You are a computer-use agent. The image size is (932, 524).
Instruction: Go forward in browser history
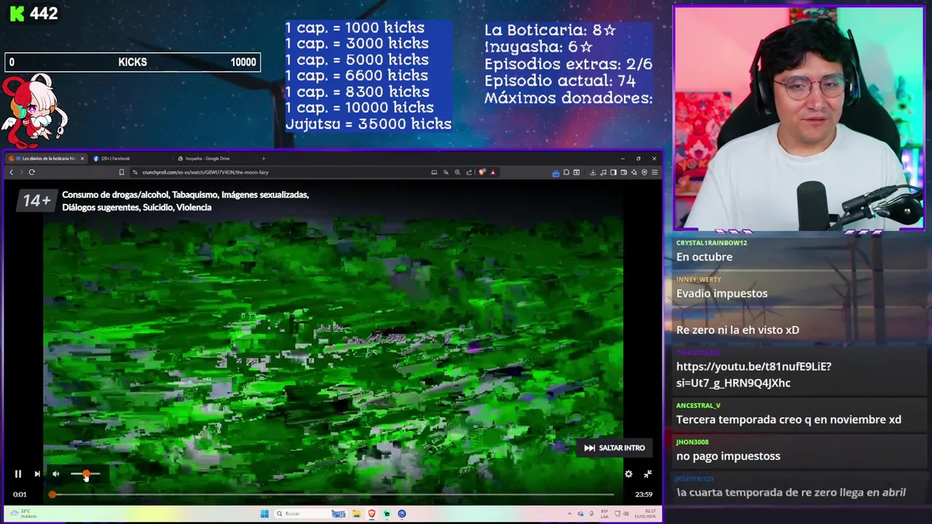click(21, 172)
